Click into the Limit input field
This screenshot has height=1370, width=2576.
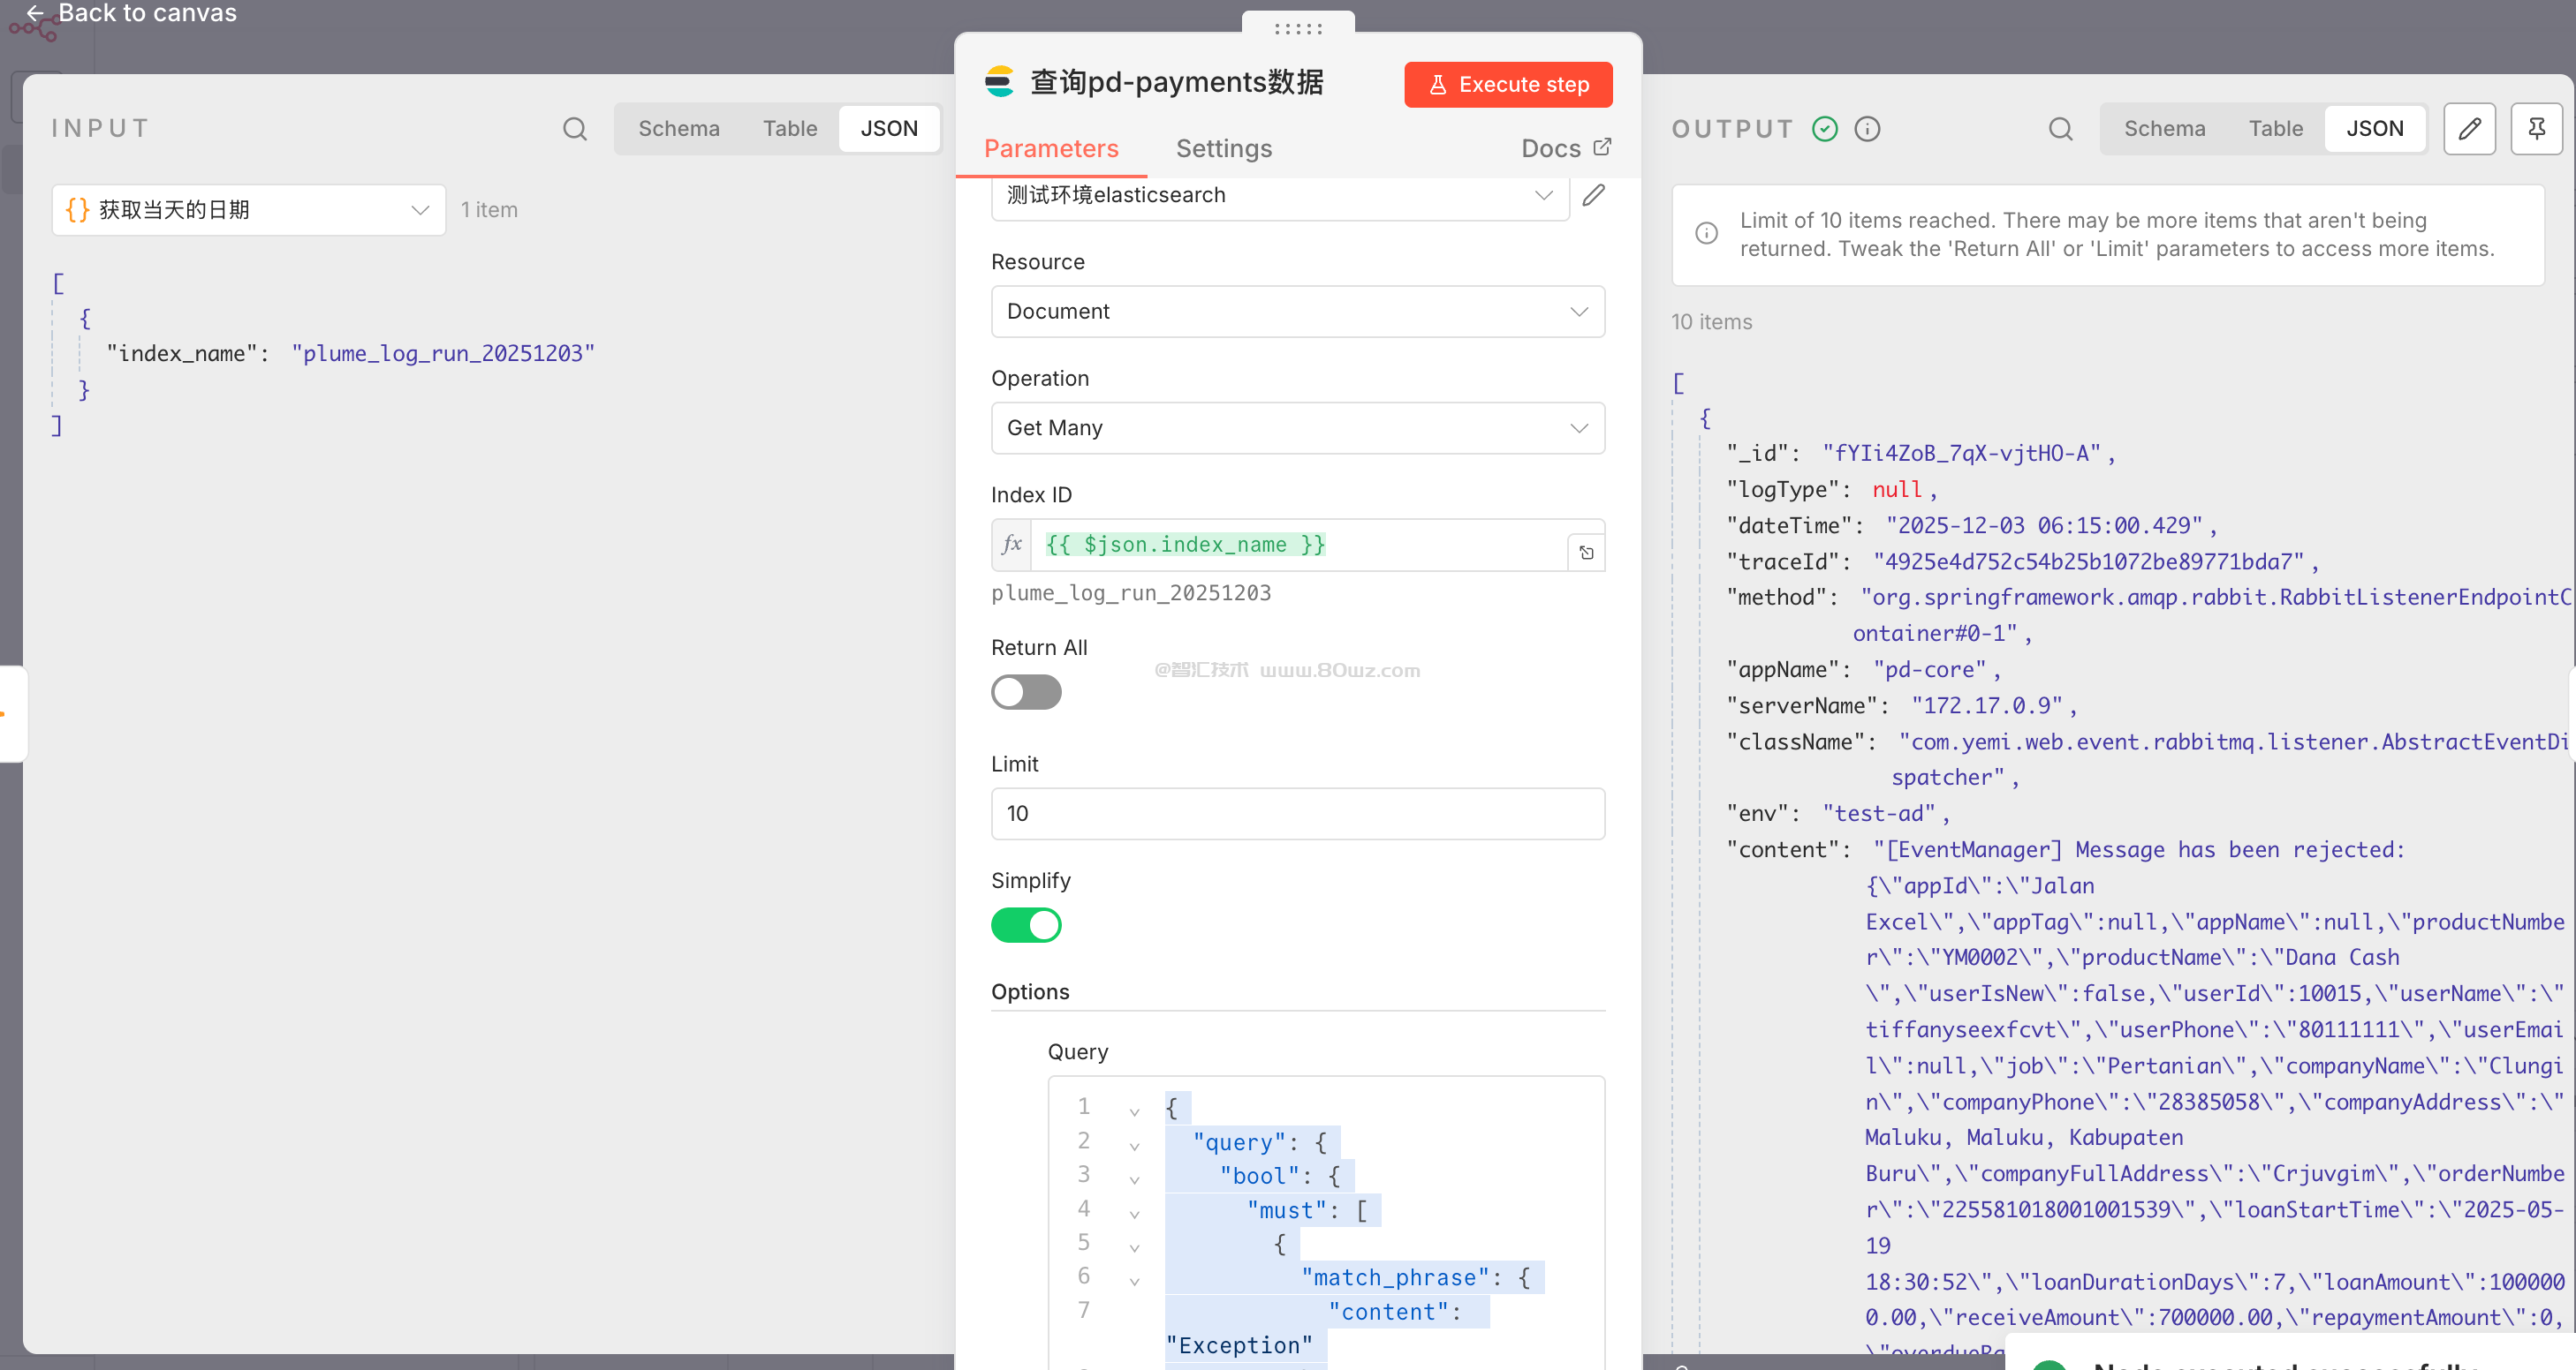tap(1297, 813)
